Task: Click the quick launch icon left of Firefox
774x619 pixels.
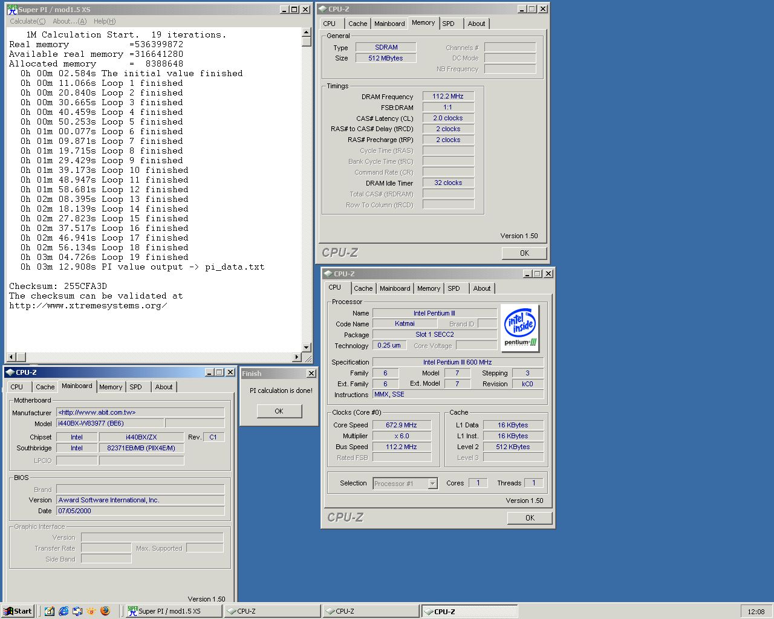Action: click(91, 611)
